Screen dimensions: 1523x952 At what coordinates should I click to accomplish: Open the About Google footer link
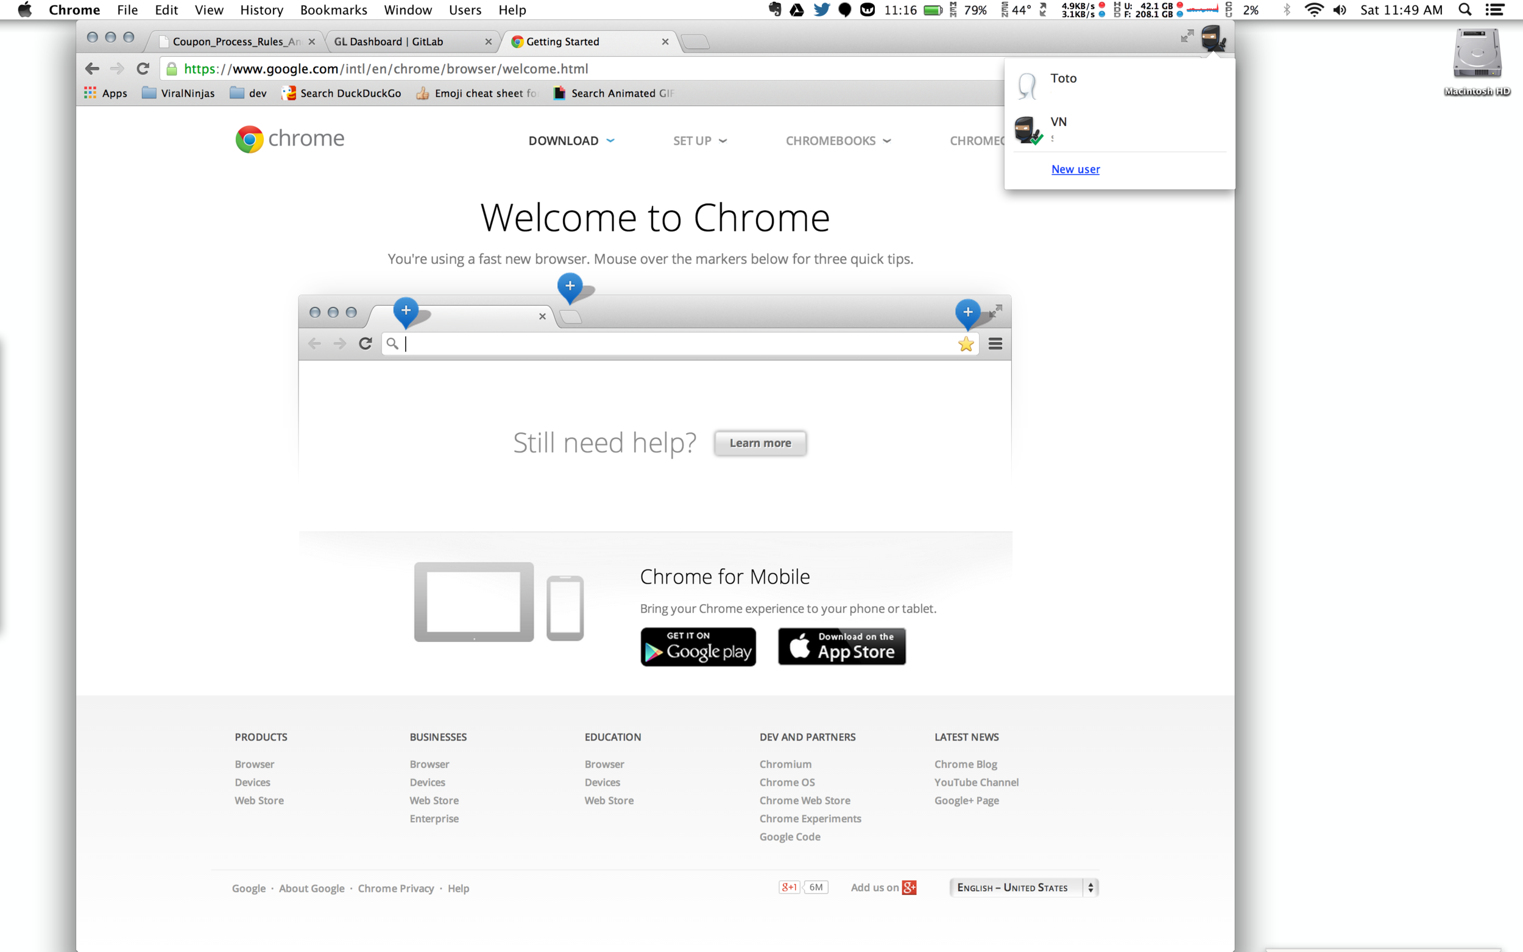(312, 889)
